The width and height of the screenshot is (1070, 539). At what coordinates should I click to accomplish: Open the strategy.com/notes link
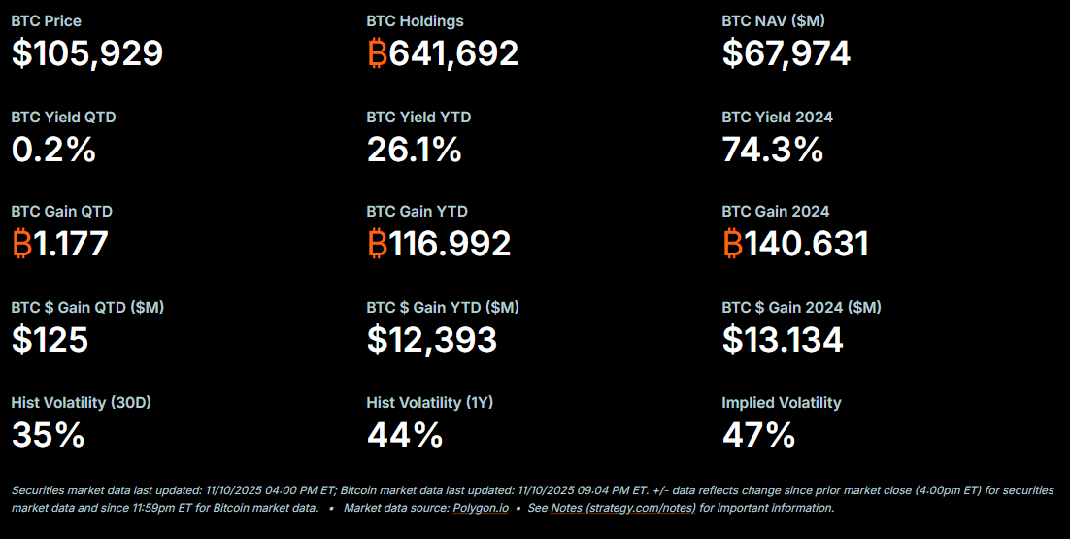pos(641,508)
